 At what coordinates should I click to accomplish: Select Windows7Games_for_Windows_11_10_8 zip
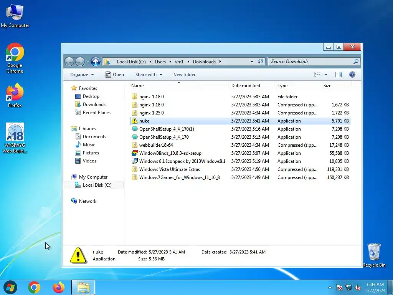point(240,177)
